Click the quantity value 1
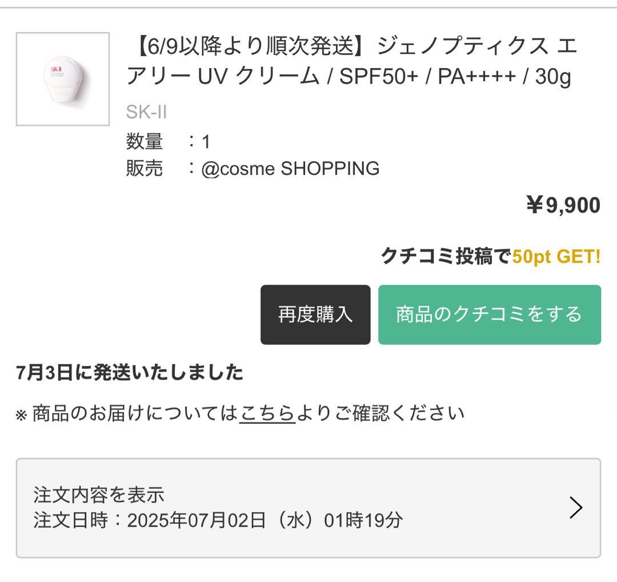This screenshot has width=617, height=582. coord(206,141)
